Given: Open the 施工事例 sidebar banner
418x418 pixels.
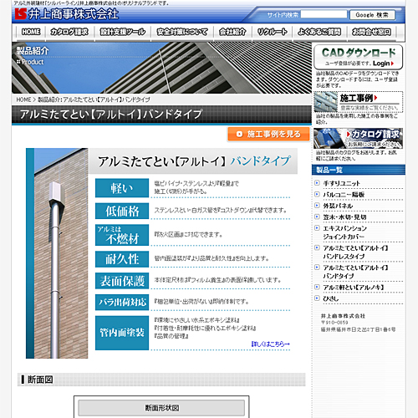Looking at the screenshot, I should (x=358, y=102).
